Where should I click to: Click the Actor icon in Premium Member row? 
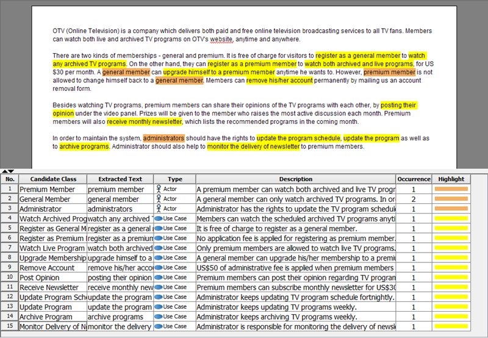coord(159,189)
